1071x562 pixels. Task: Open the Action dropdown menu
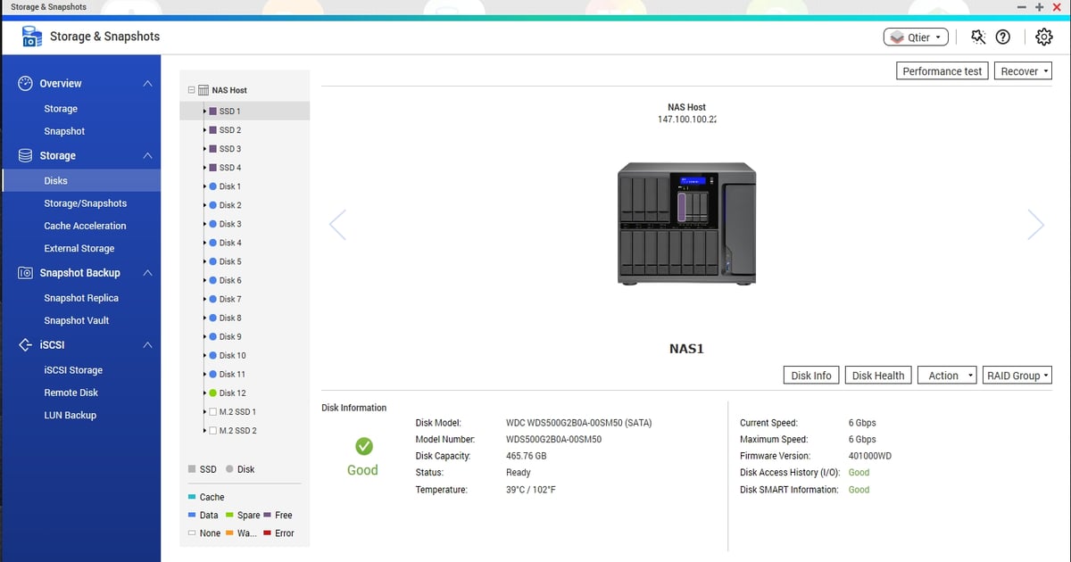pos(947,375)
